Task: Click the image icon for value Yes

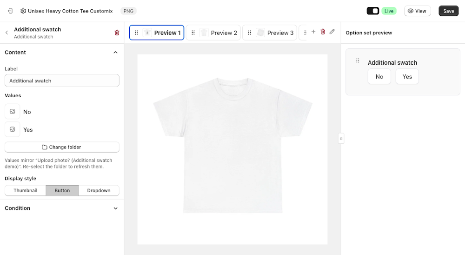Action: [x=13, y=129]
